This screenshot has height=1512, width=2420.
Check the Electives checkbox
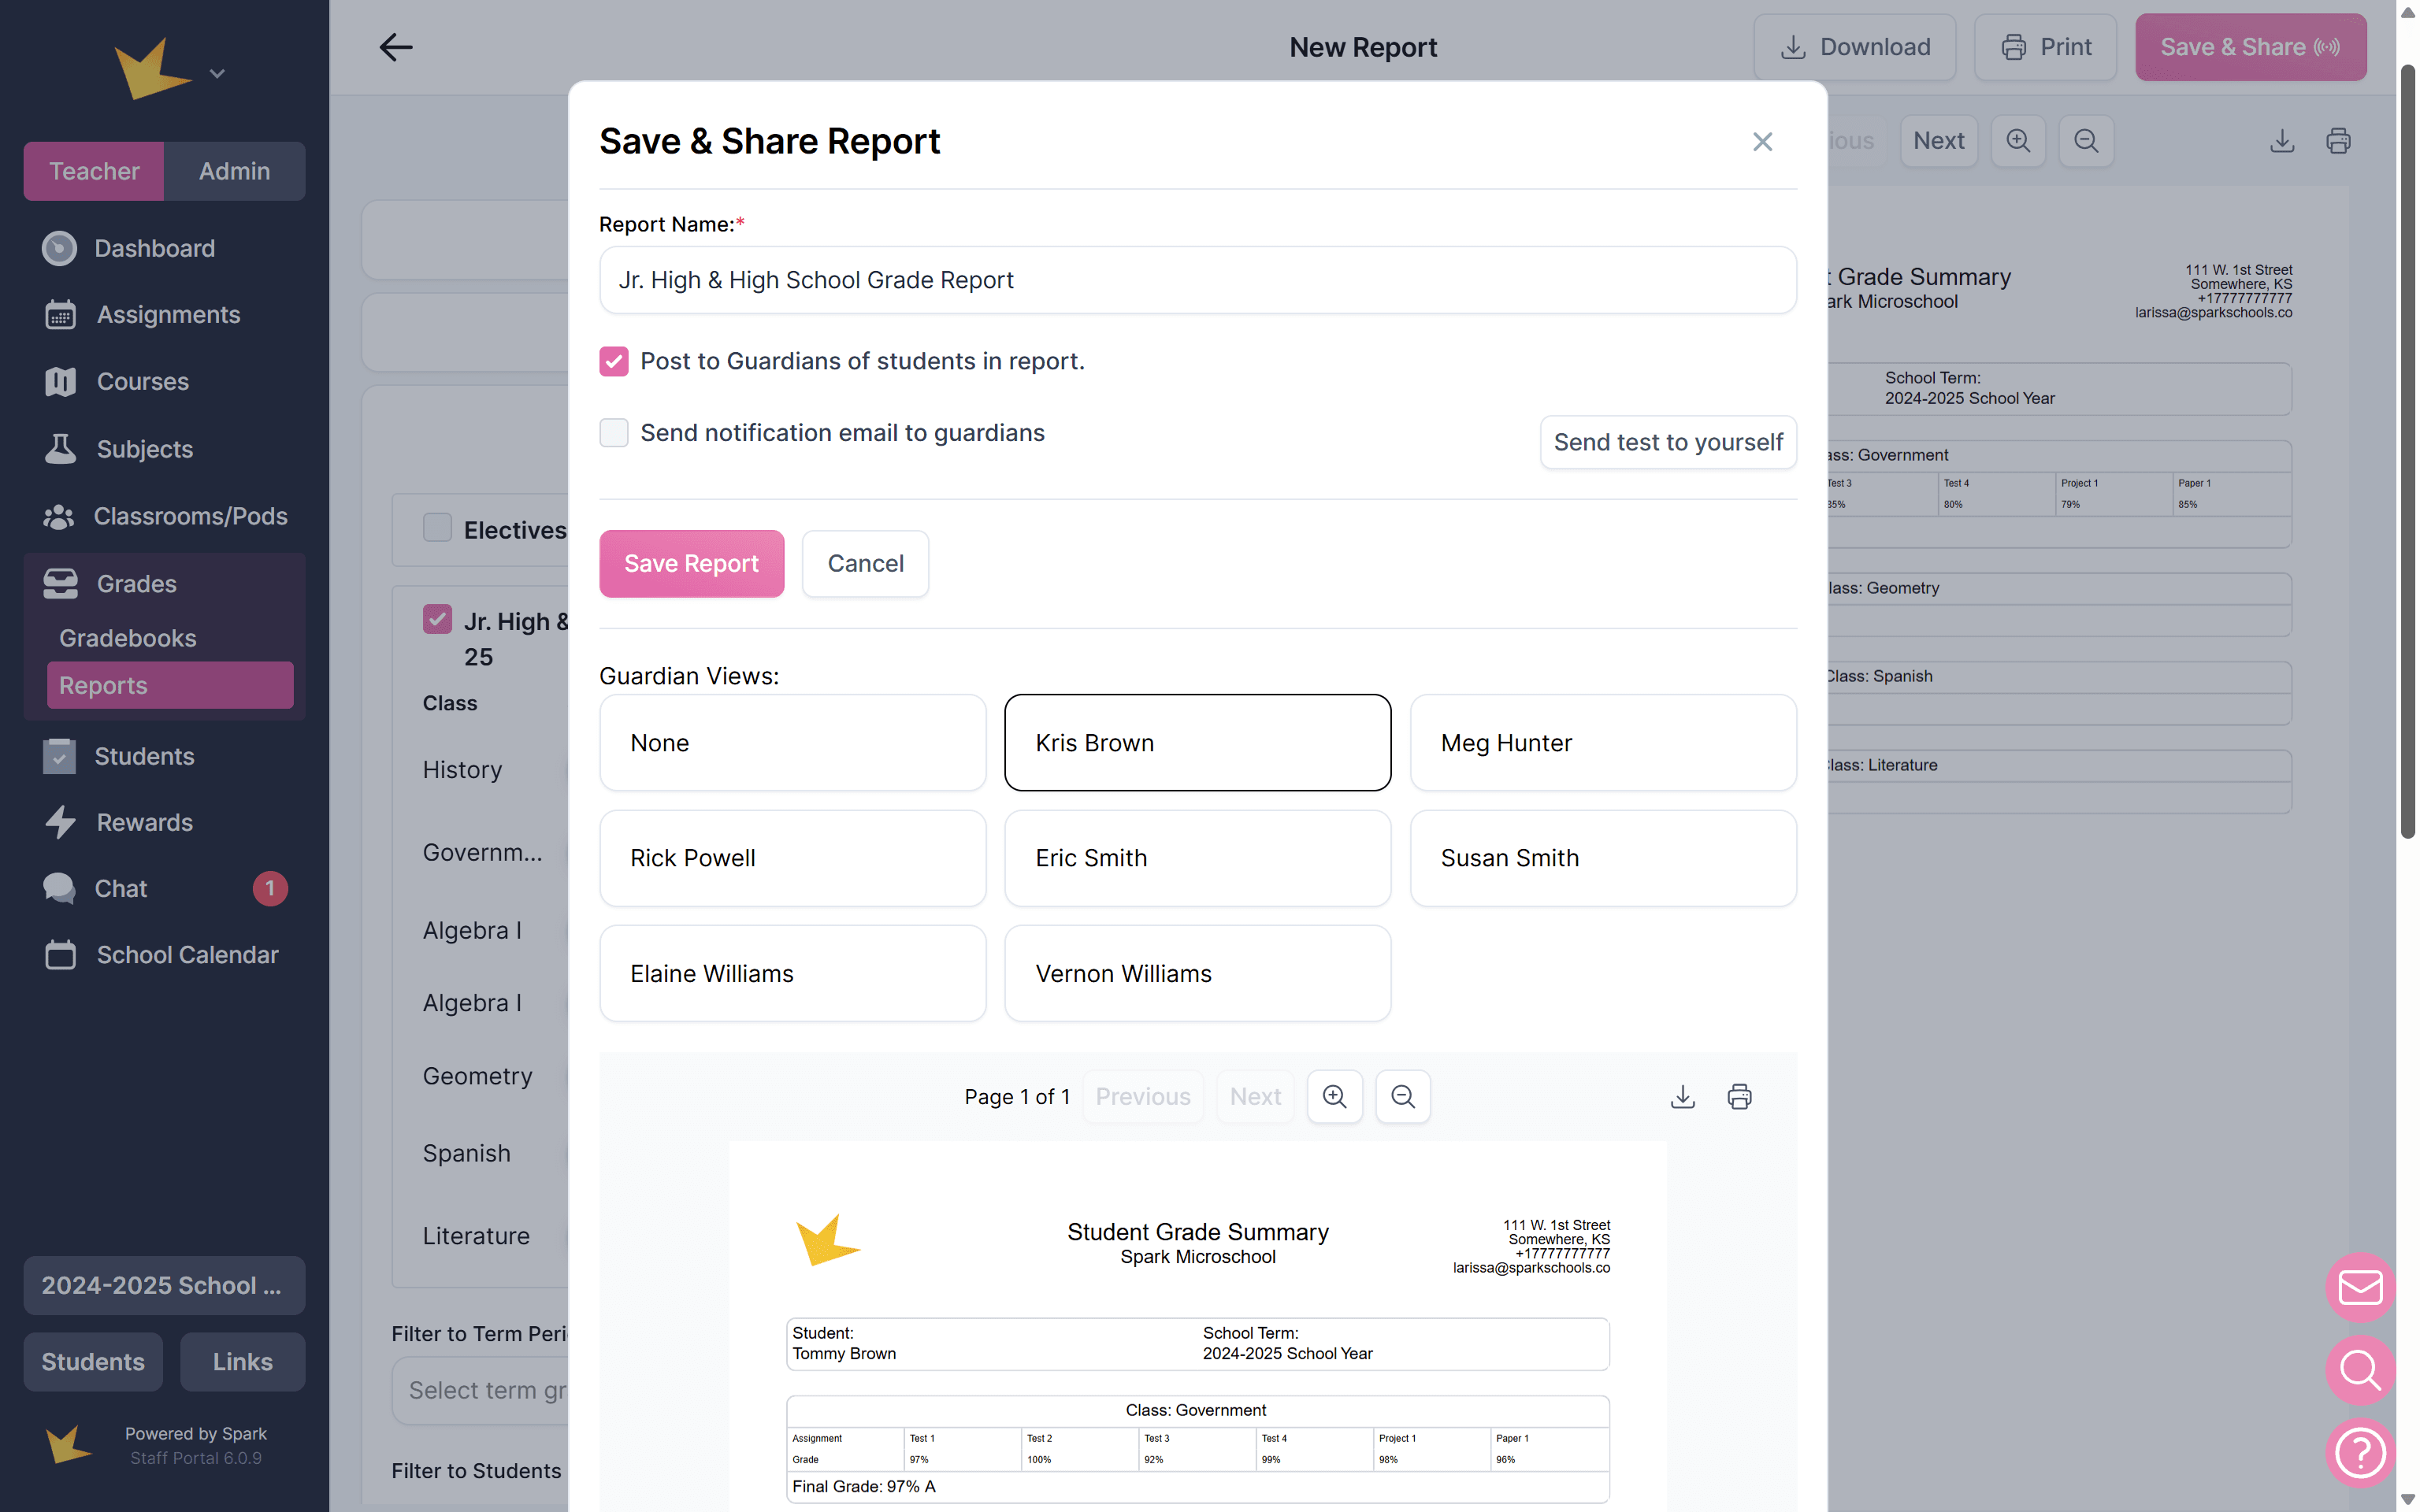tap(437, 528)
